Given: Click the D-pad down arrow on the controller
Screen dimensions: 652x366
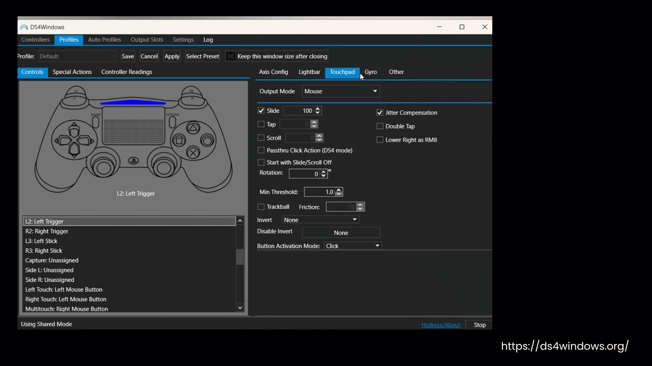Looking at the screenshot, I should [x=74, y=150].
